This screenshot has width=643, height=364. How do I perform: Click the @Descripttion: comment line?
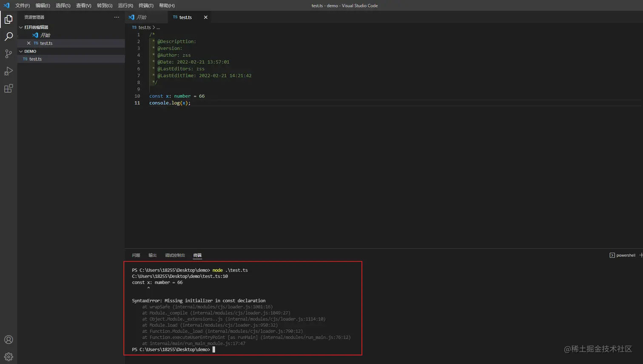(174, 42)
